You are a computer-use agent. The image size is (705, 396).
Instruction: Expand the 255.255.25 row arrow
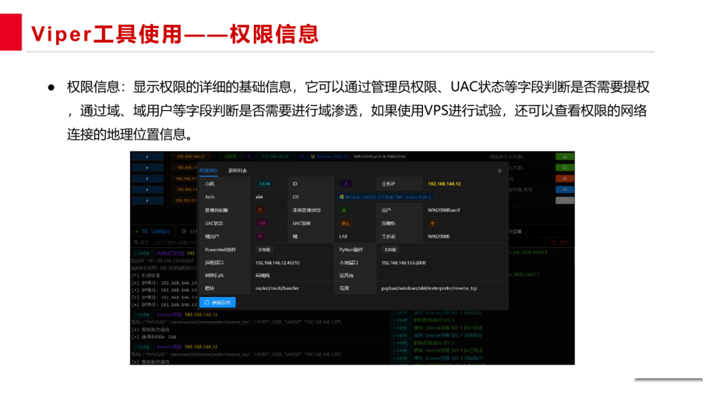[x=147, y=201]
